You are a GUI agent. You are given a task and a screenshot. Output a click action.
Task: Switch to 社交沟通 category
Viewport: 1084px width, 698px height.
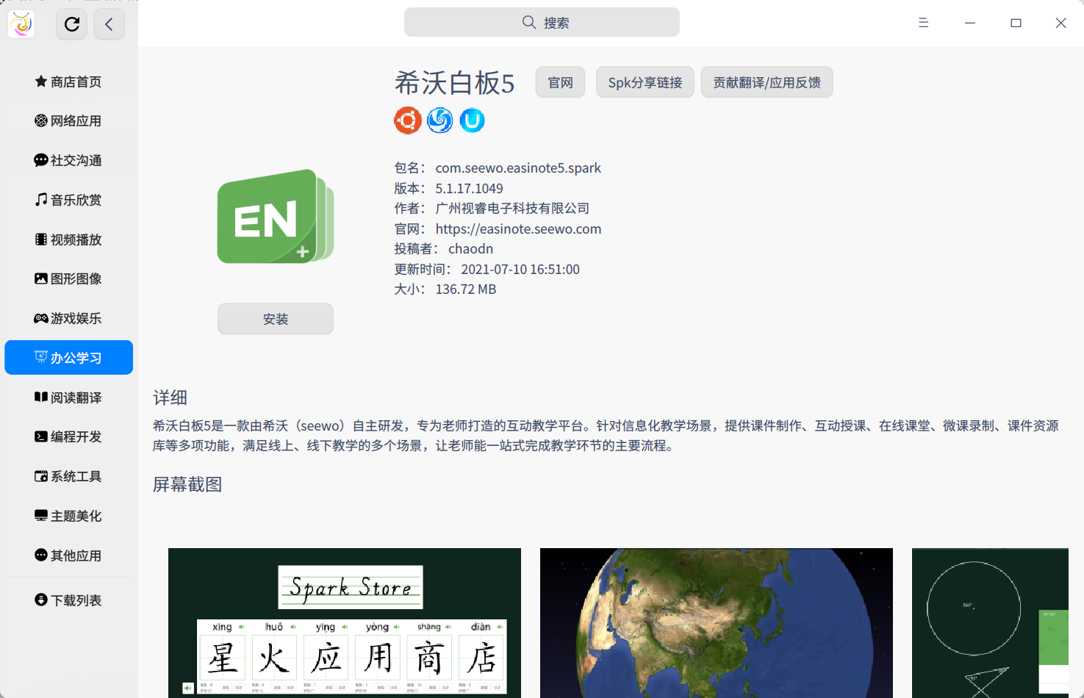coord(69,160)
